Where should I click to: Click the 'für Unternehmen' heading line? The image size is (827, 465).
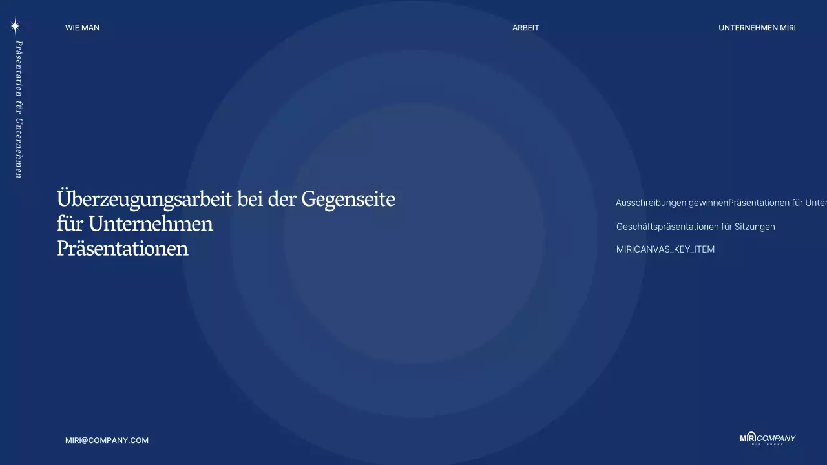135,224
